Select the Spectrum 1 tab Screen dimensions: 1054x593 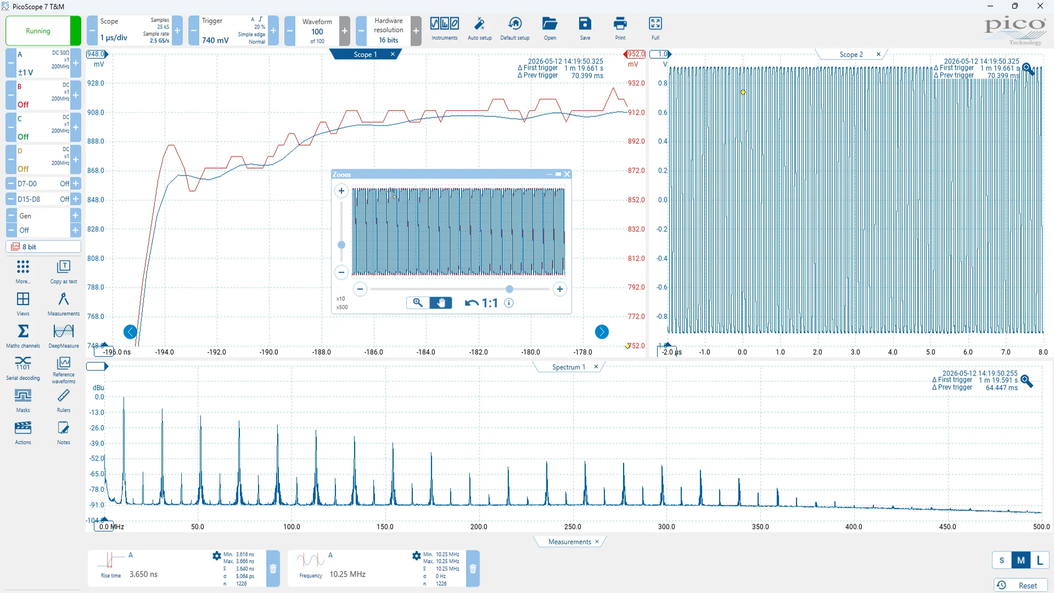(x=568, y=367)
